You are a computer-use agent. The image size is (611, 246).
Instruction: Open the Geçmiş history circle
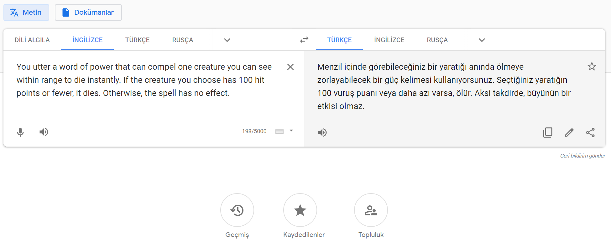237,210
